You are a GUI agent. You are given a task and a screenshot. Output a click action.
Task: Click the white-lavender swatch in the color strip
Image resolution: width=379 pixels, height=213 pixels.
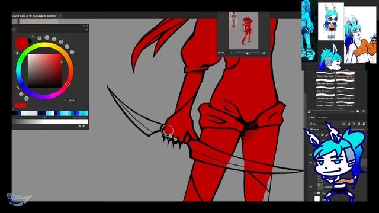29,113
